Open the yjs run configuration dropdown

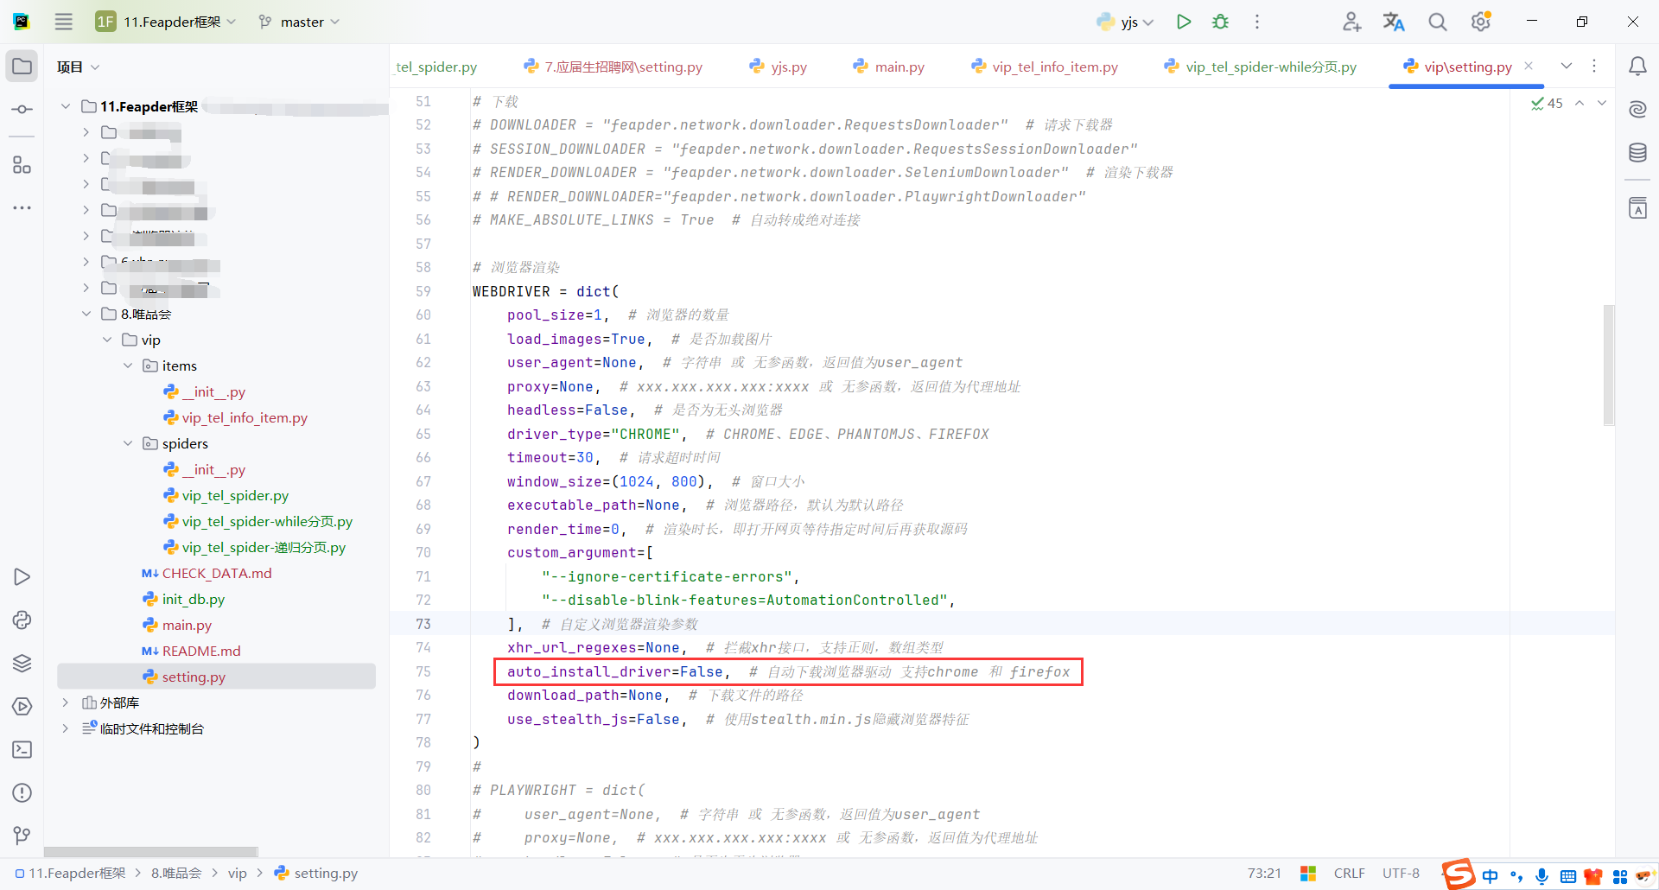(1123, 22)
